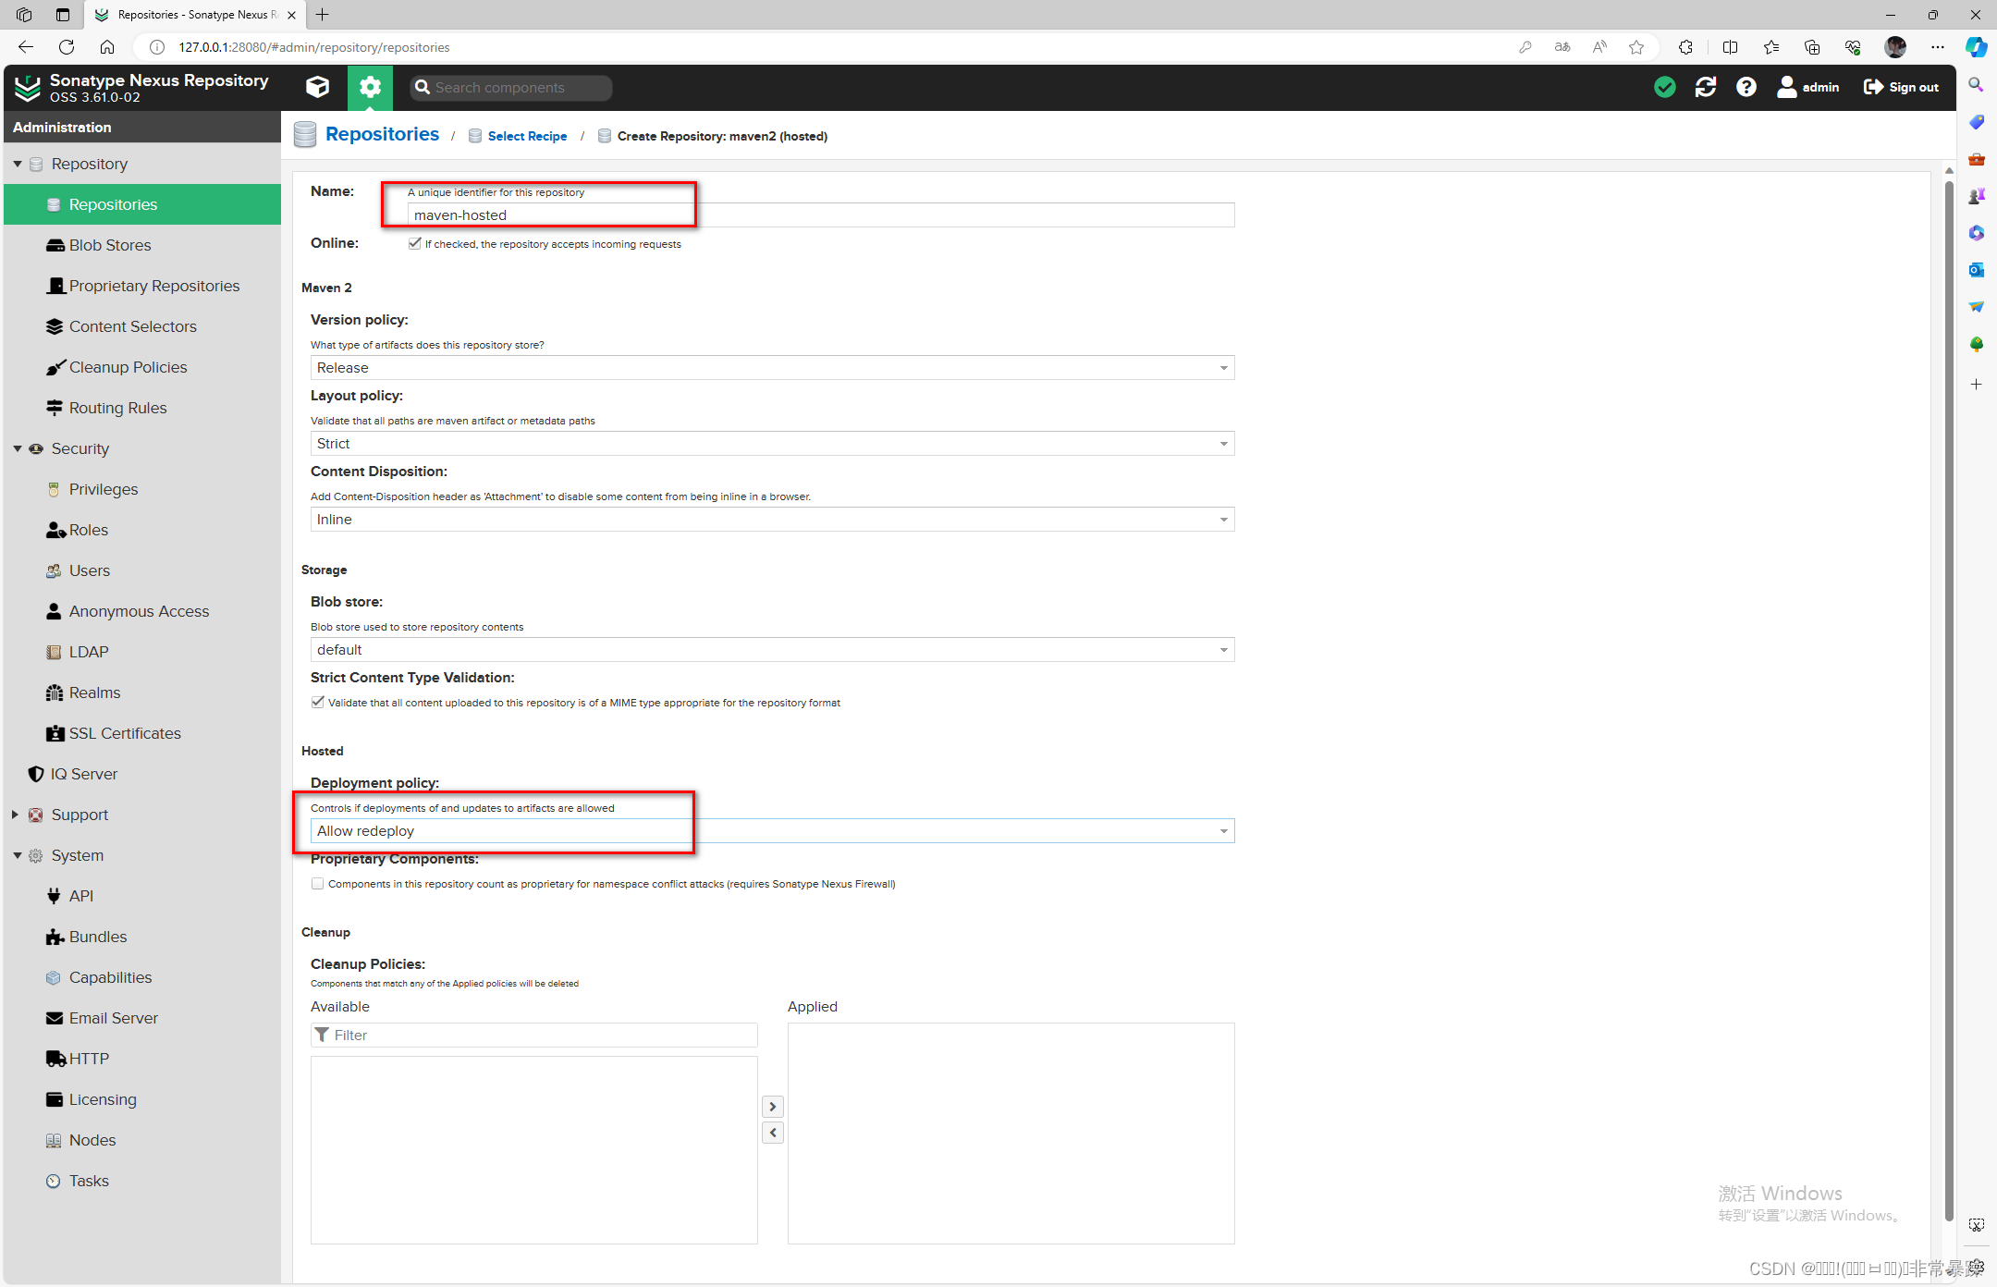This screenshot has width=1997, height=1287.
Task: Open Proprietary Repositories in sidebar
Action: coord(142,286)
